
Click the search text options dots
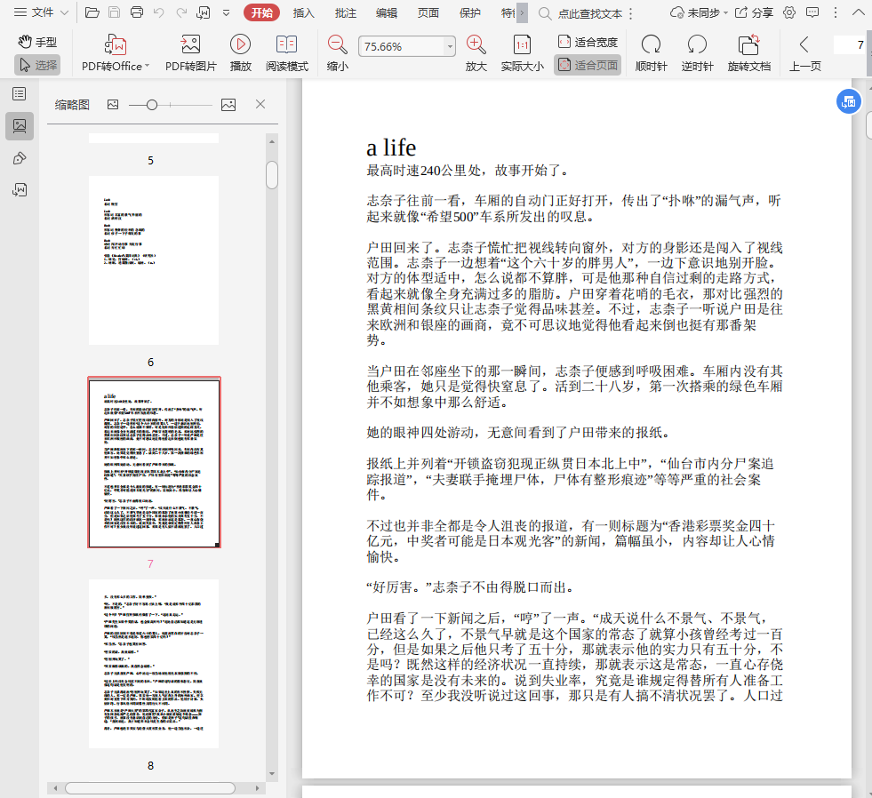(x=630, y=14)
